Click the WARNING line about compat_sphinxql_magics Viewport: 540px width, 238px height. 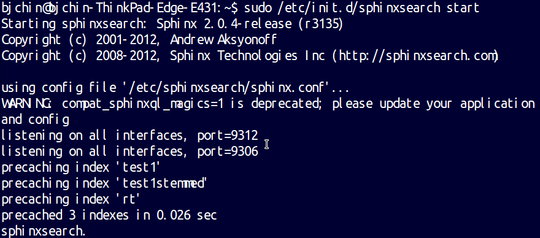(268, 104)
